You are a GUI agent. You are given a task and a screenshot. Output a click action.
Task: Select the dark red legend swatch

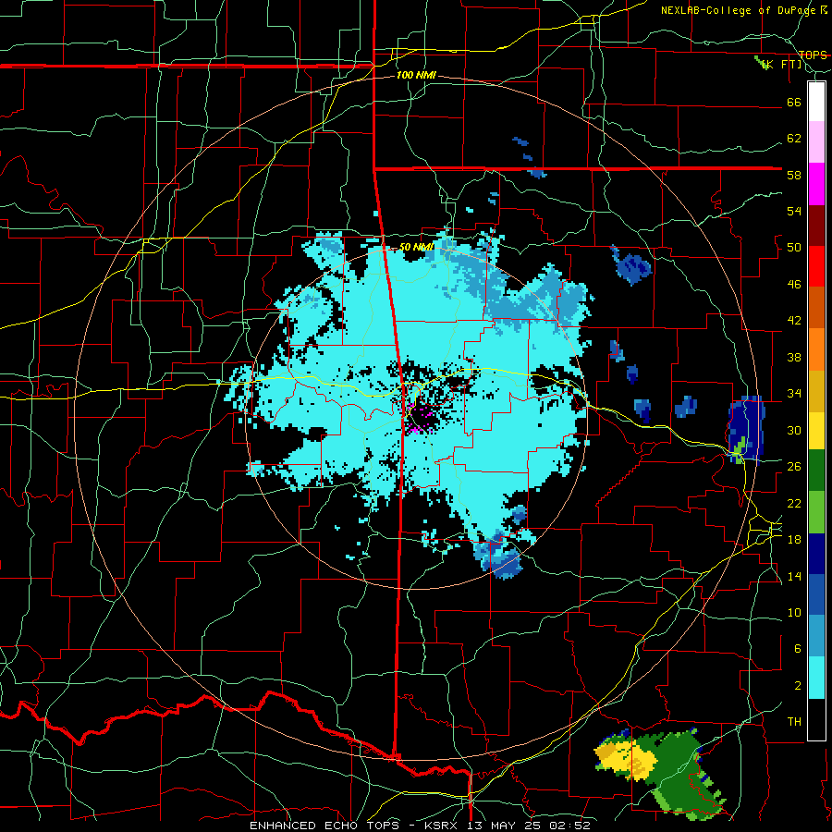click(816, 225)
